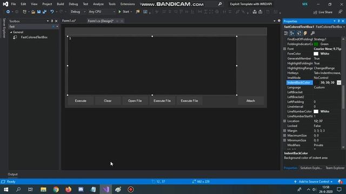Image resolution: width=346 pixels, height=194 pixels.
Task: Expand the Font property
Action: pos(285,49)
